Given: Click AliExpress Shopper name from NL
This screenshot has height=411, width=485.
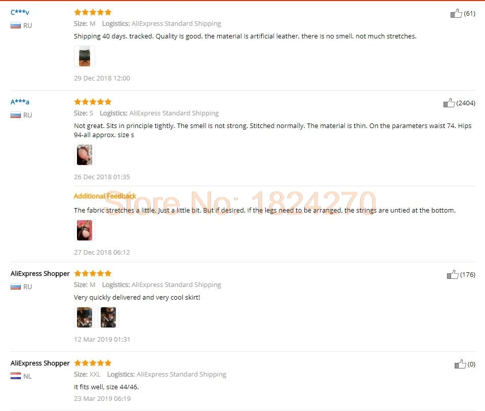Looking at the screenshot, I should [40, 363].
